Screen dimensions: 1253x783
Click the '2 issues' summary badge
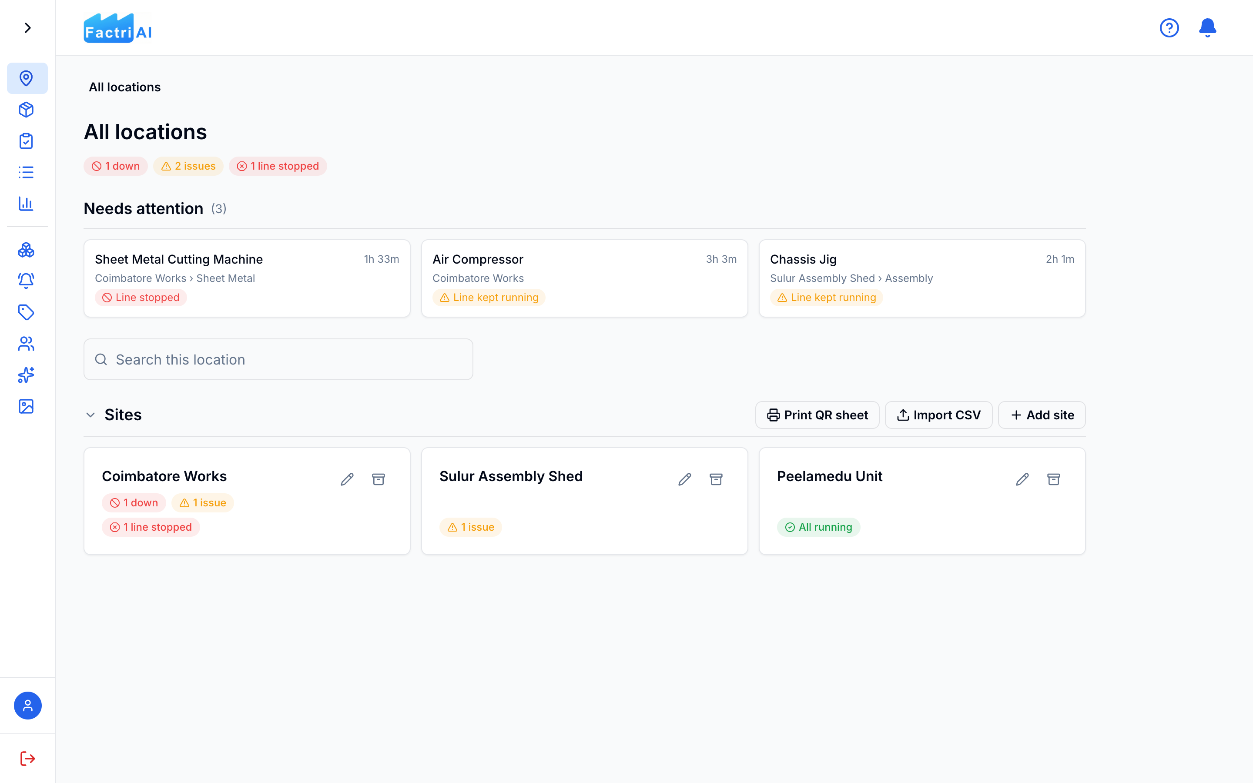(188, 166)
